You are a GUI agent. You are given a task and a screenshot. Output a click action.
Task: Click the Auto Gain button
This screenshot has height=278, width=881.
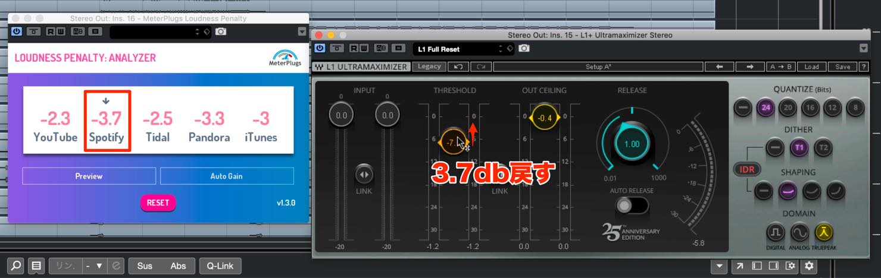point(226,176)
